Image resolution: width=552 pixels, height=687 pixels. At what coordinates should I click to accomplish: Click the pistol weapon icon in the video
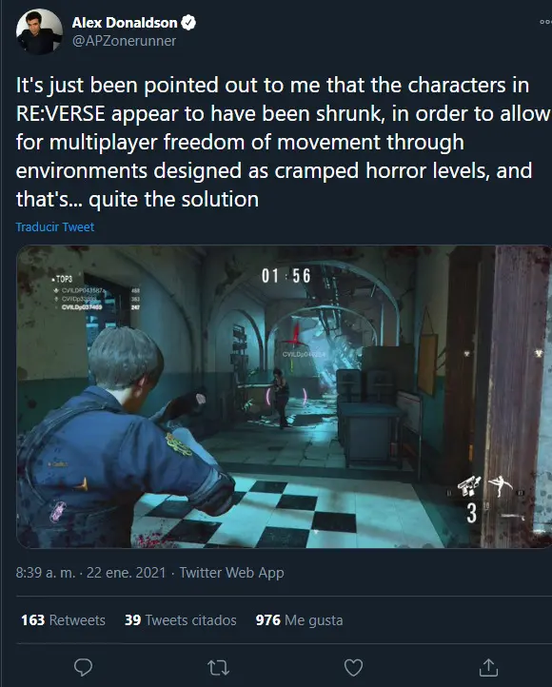coord(469,486)
